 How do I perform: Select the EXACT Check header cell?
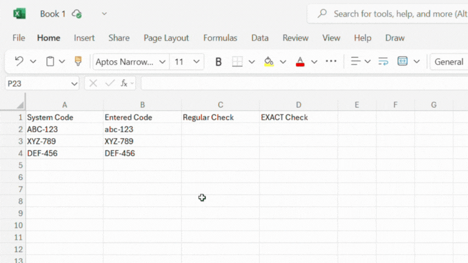(x=299, y=117)
